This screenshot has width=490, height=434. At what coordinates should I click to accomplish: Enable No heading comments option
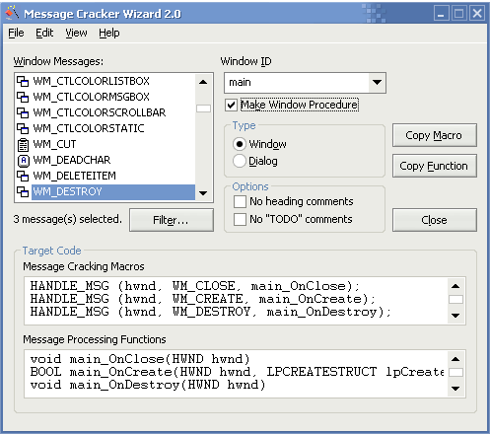(x=240, y=201)
